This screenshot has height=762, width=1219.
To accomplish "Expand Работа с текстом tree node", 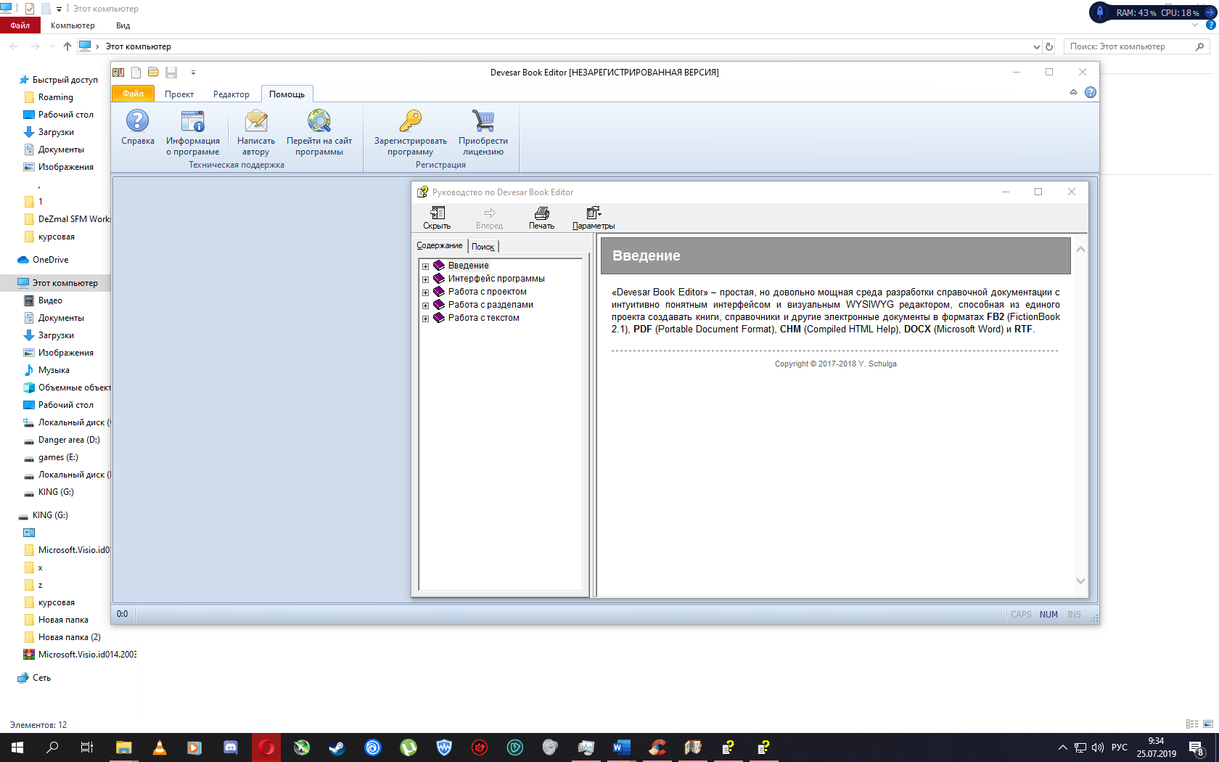I will [426, 319].
